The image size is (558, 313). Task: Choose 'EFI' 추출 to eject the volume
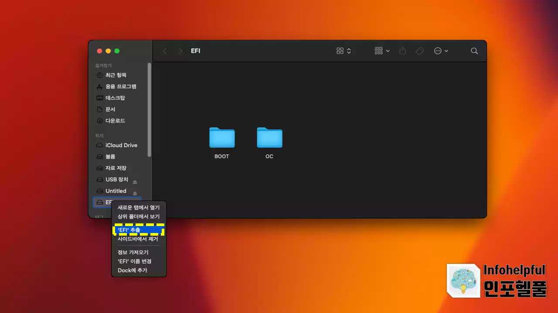point(139,230)
